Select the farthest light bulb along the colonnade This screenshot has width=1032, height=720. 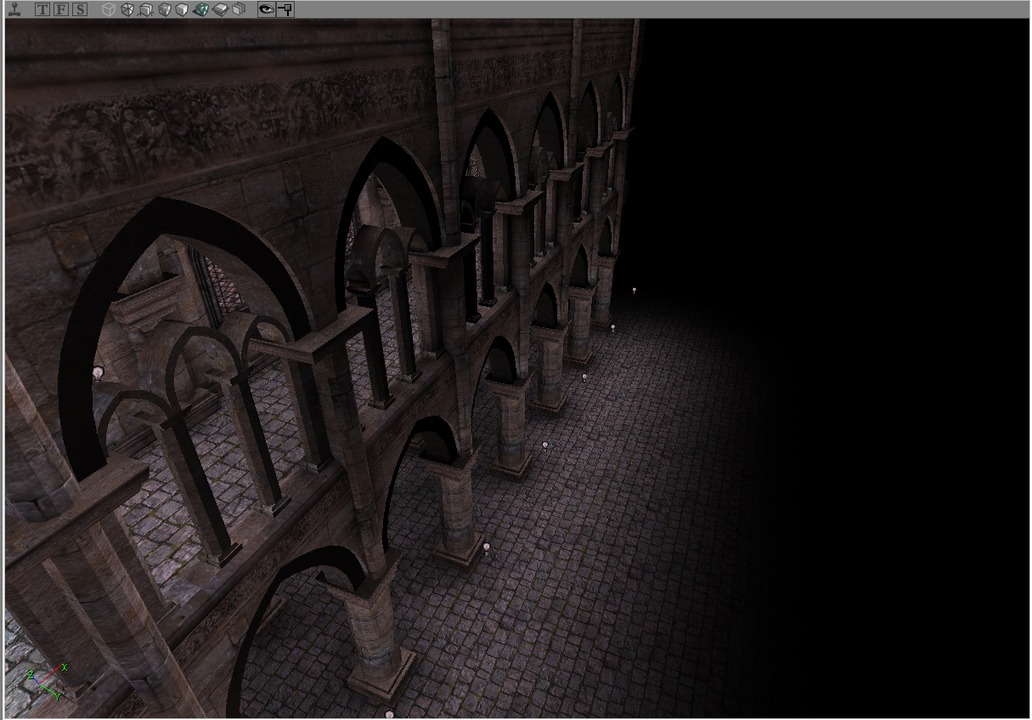(x=634, y=291)
